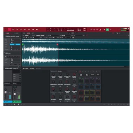Select the Audio track type toggle

(x=16, y=33)
